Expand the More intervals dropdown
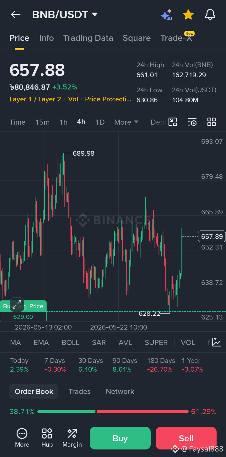 126,122
